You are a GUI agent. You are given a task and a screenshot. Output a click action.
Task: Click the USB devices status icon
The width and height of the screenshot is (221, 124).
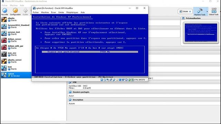coord(114,80)
